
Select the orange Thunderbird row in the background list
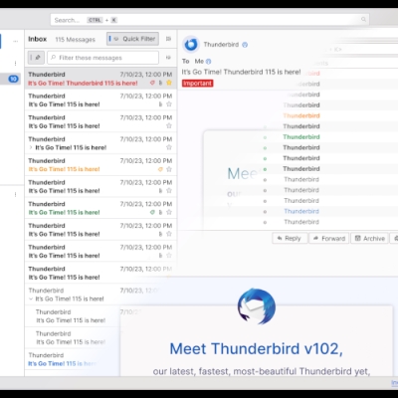tap(301, 115)
